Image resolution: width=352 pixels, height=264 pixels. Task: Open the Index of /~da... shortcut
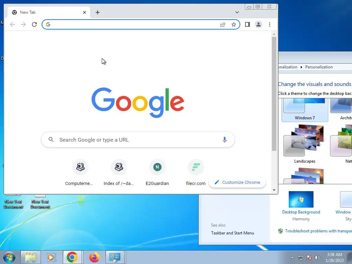tap(119, 173)
